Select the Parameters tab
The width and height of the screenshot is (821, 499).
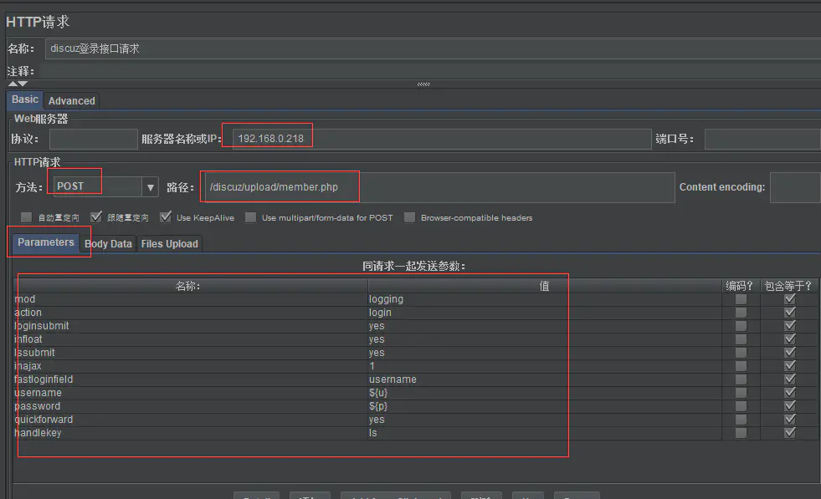coord(46,242)
